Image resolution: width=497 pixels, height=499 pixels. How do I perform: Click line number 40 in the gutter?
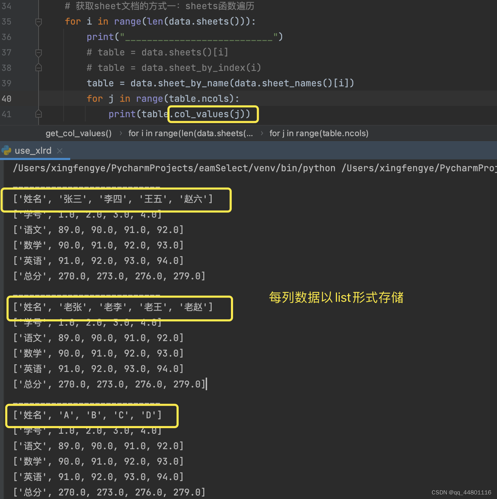pos(7,99)
